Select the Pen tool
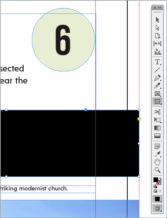167x218 pixels. tap(157, 78)
